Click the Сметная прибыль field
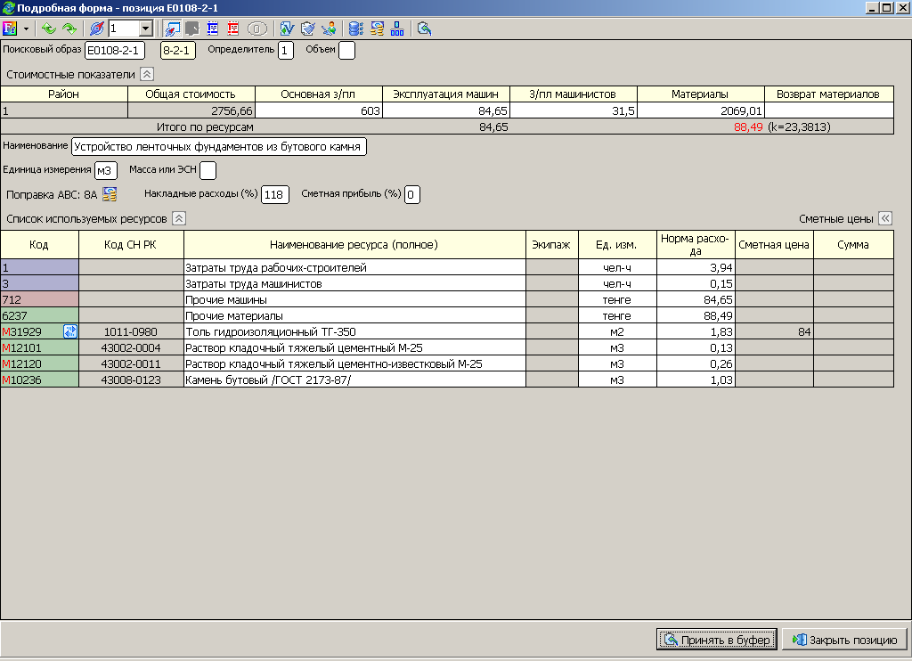912x661 pixels. (411, 194)
